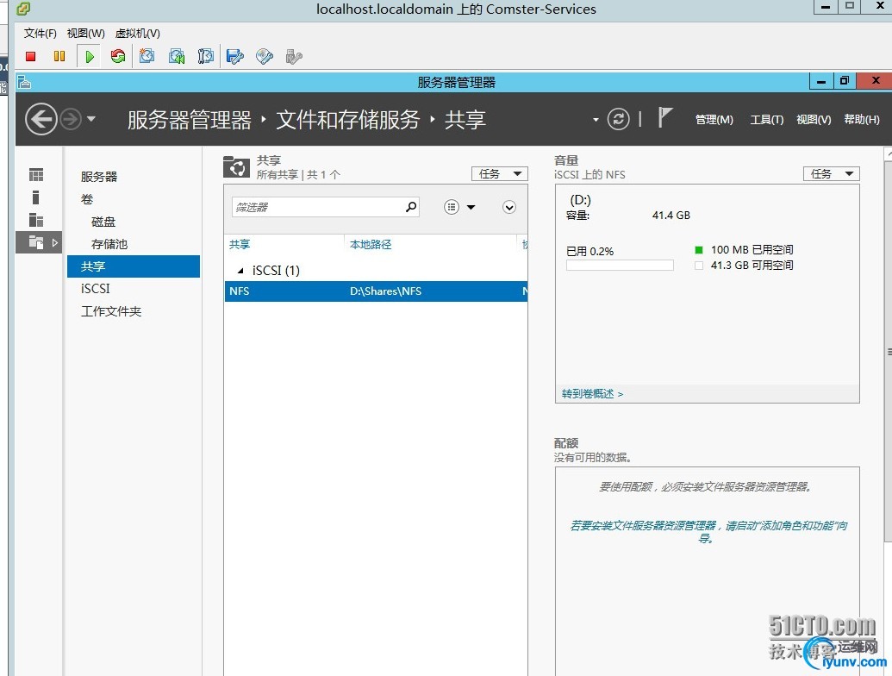
Task: Expand the filter criteria chevron button
Action: click(x=509, y=207)
